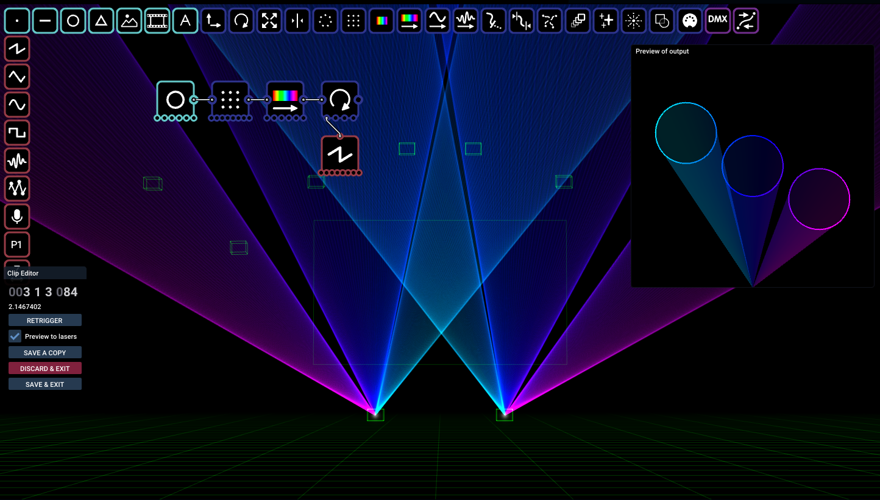Click the 003 1 3 084 timecode
The image size is (880, 500).
tap(43, 292)
